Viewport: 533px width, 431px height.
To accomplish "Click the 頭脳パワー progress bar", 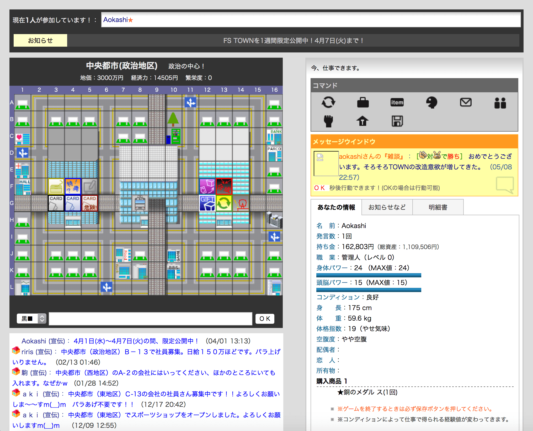I will coord(369,290).
